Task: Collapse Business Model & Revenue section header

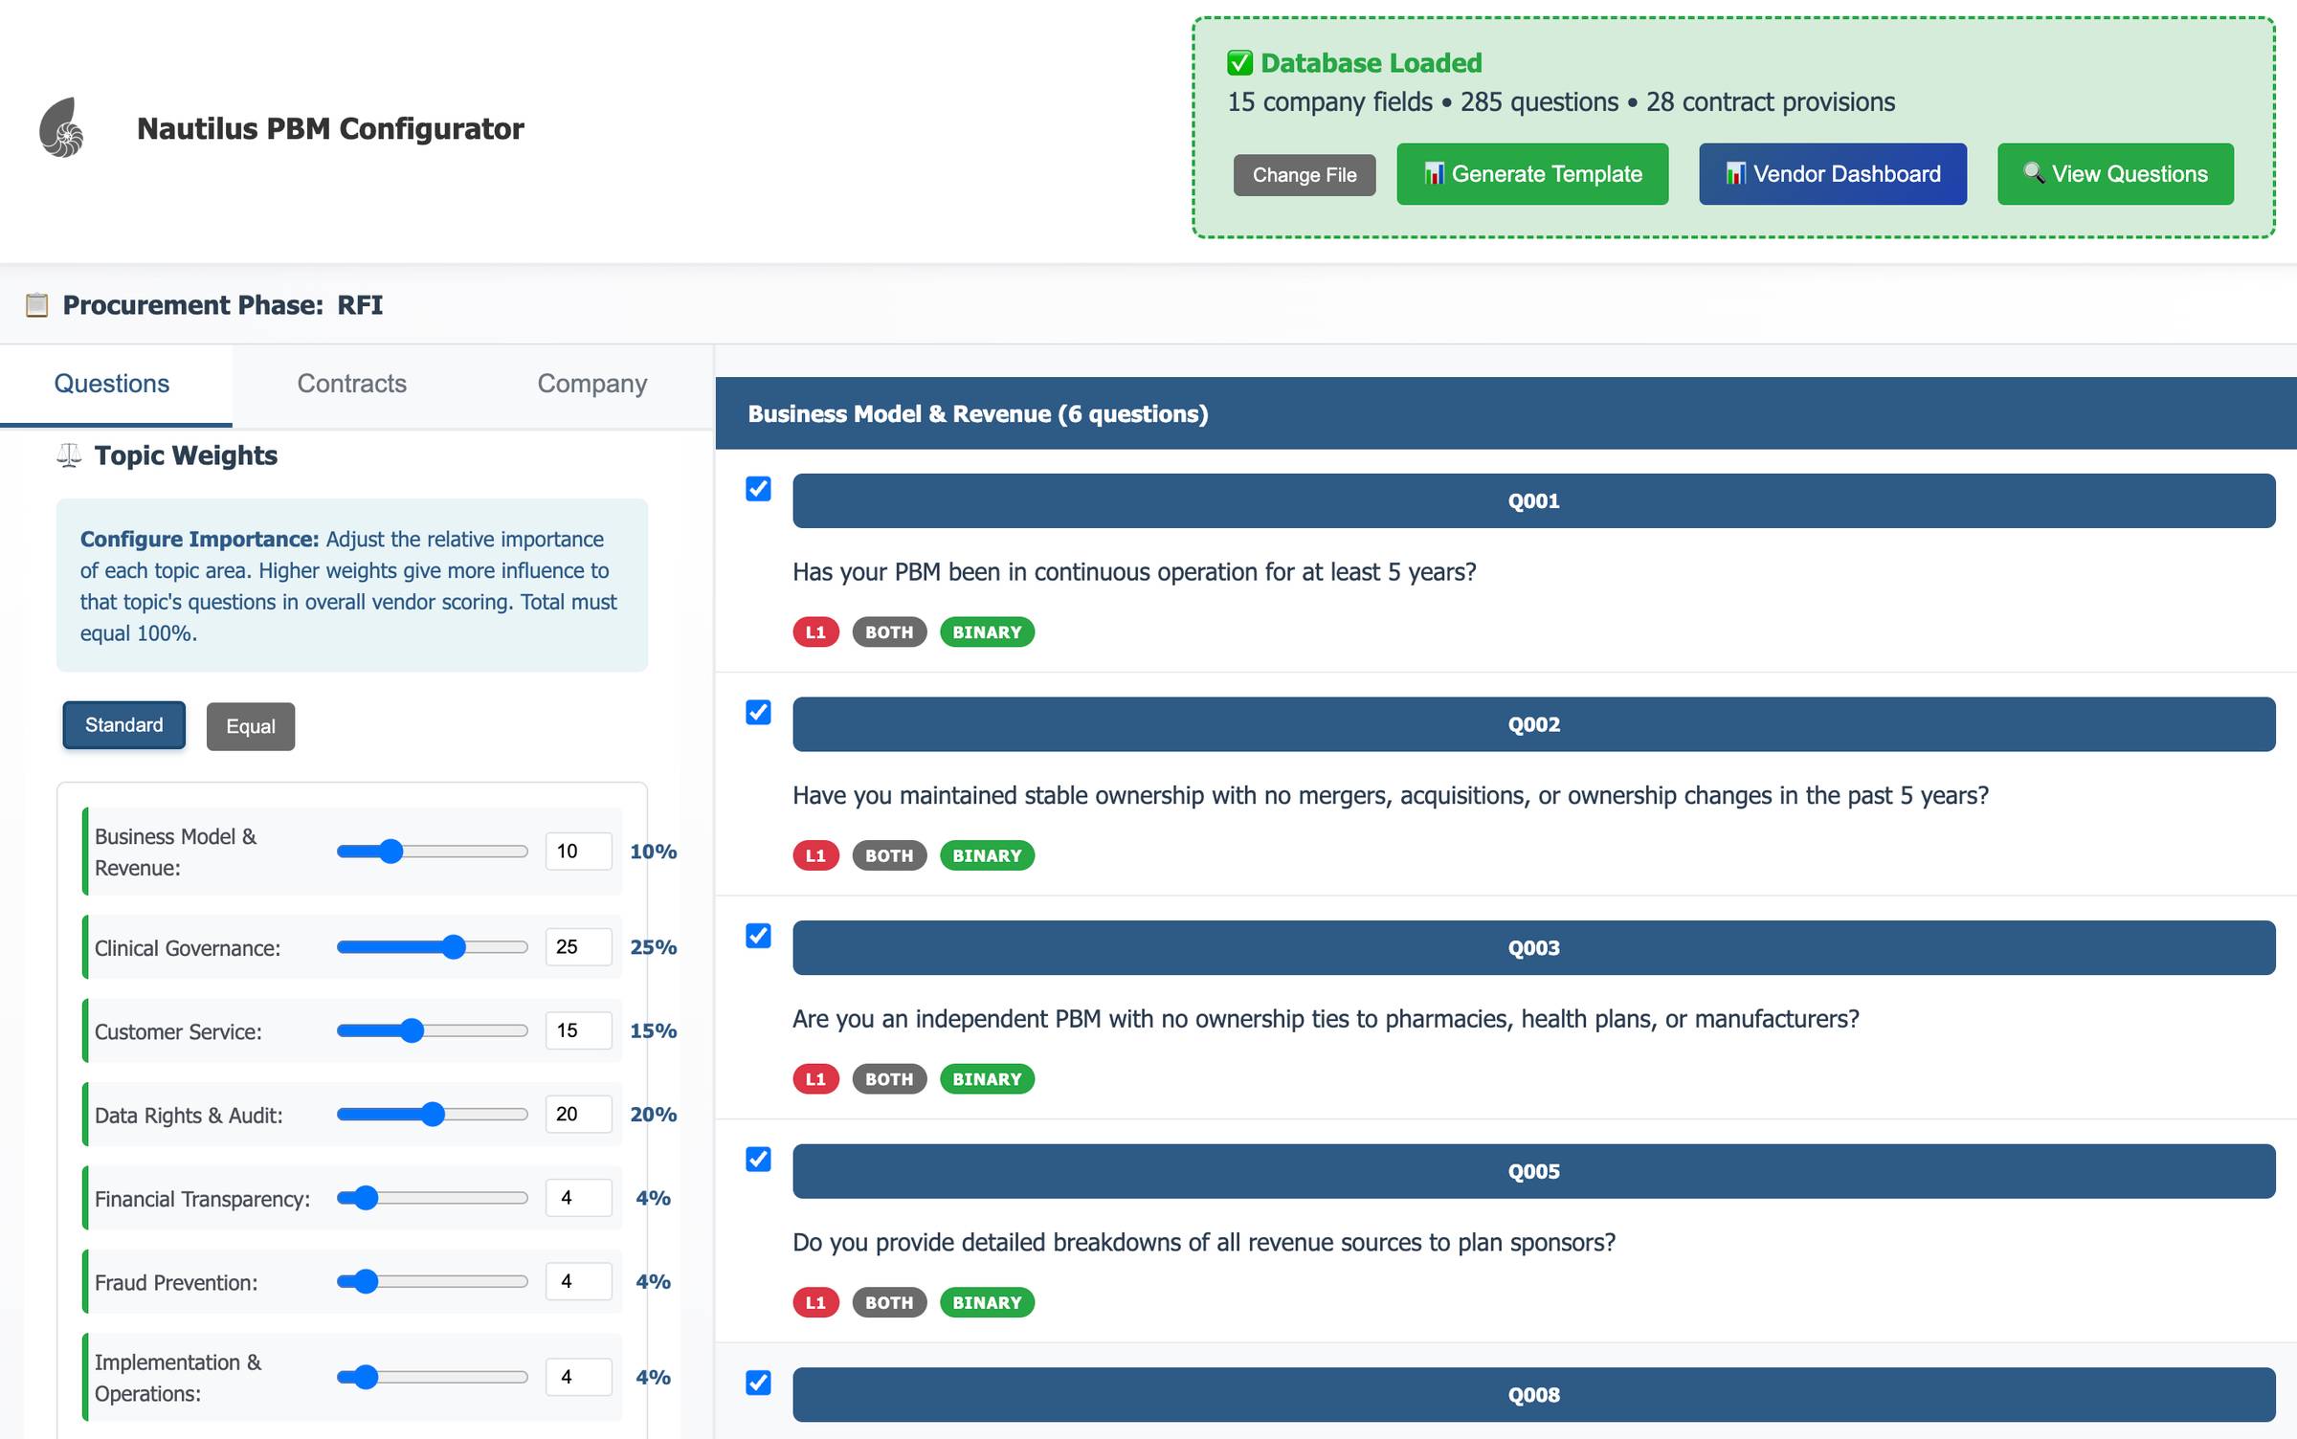Action: 1505,413
